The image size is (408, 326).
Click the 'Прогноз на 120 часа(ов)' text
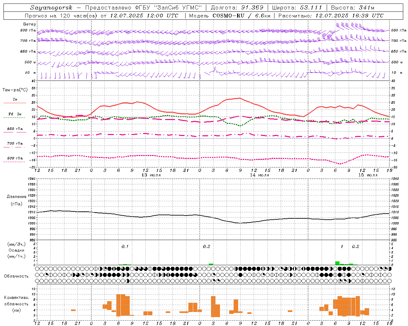[x=61, y=16]
